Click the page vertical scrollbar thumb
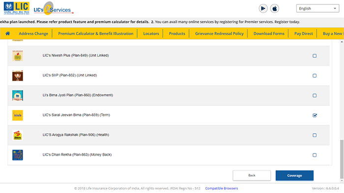344x193 pixels. click(342, 159)
